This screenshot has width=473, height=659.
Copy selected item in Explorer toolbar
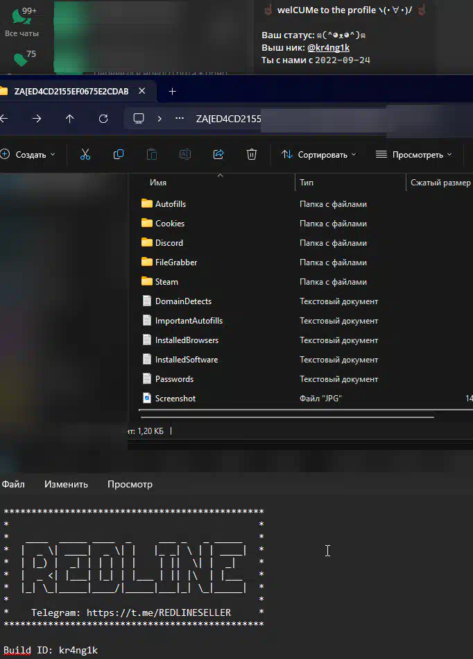pos(119,155)
